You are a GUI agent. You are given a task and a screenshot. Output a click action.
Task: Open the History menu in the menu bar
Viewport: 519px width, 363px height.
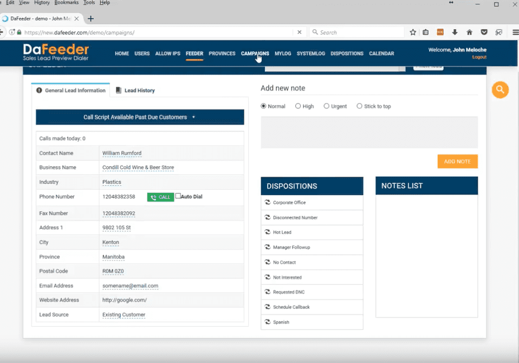[x=42, y=3]
